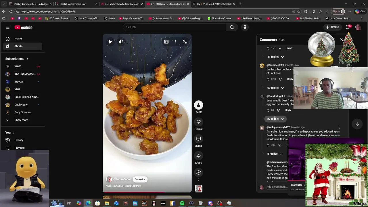
Task: Like the Short with 747K likes
Action: pos(198,105)
